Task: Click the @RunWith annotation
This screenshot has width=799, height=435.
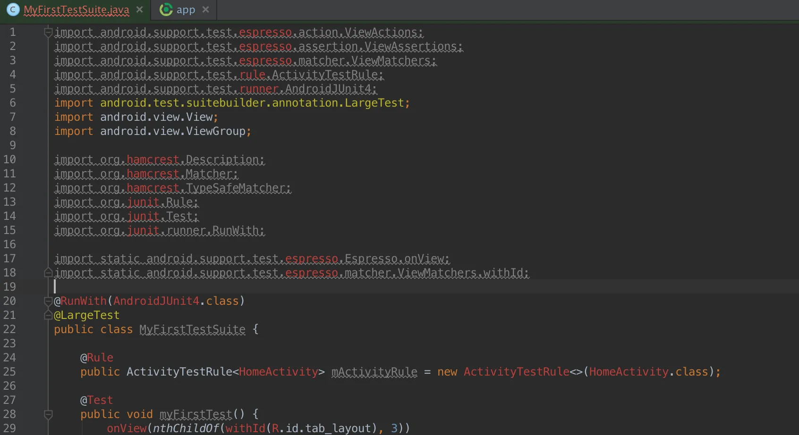Action: coord(80,301)
